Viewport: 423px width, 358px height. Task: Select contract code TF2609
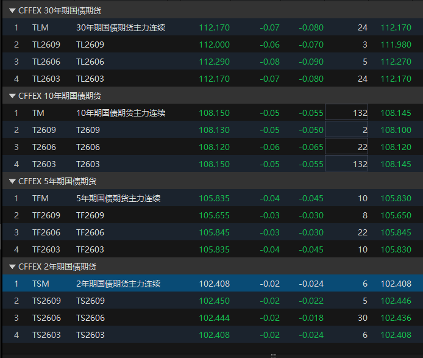tap(46, 215)
